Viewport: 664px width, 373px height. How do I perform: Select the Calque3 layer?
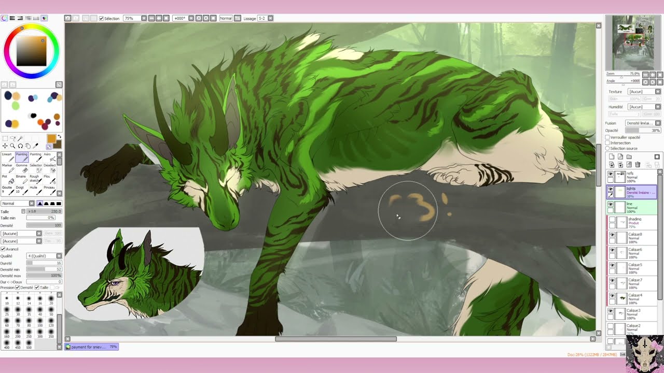[x=633, y=314]
